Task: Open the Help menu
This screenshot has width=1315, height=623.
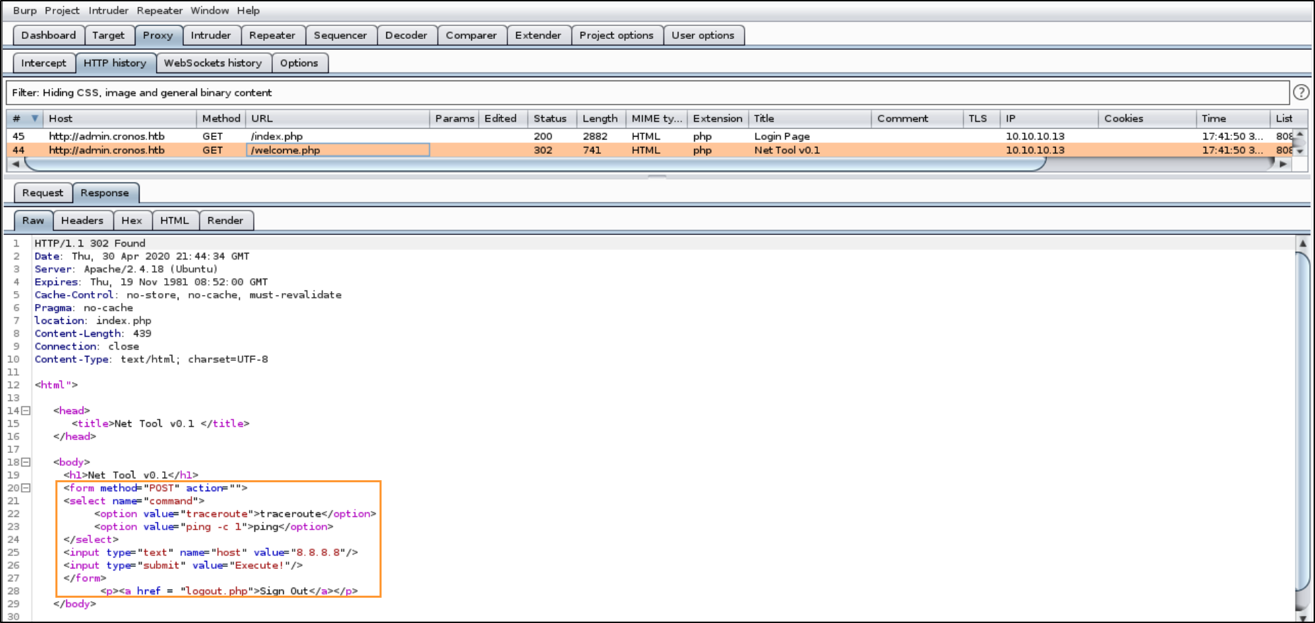Action: 248,10
